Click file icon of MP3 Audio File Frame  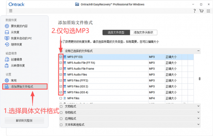click(65, 68)
